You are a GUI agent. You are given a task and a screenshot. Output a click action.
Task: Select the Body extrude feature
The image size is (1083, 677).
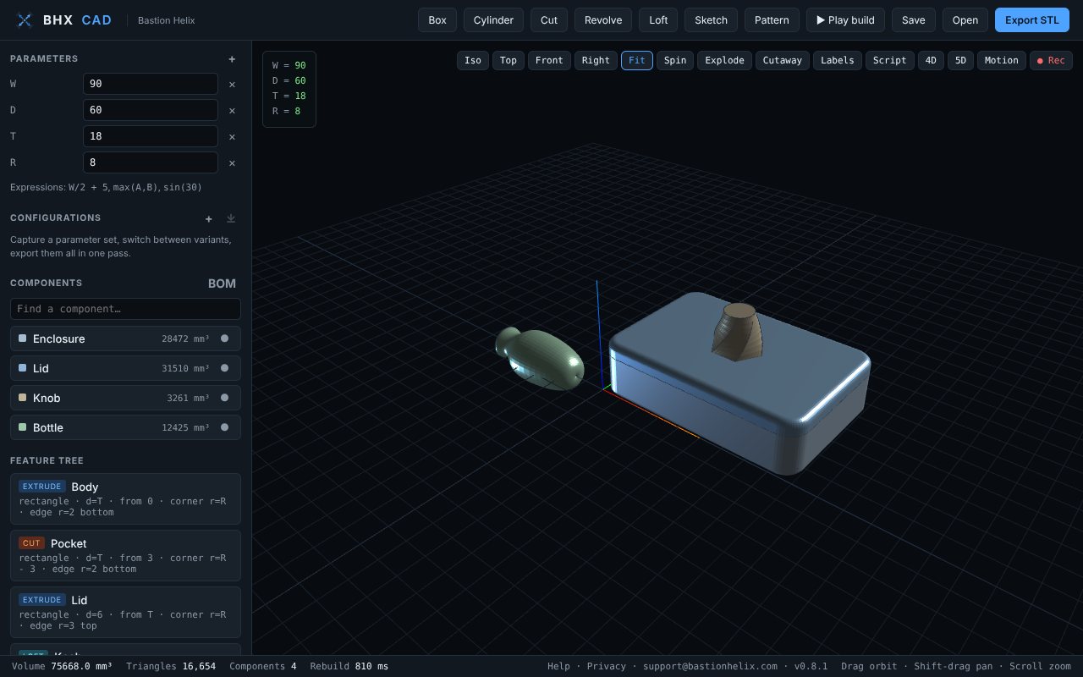click(x=125, y=498)
